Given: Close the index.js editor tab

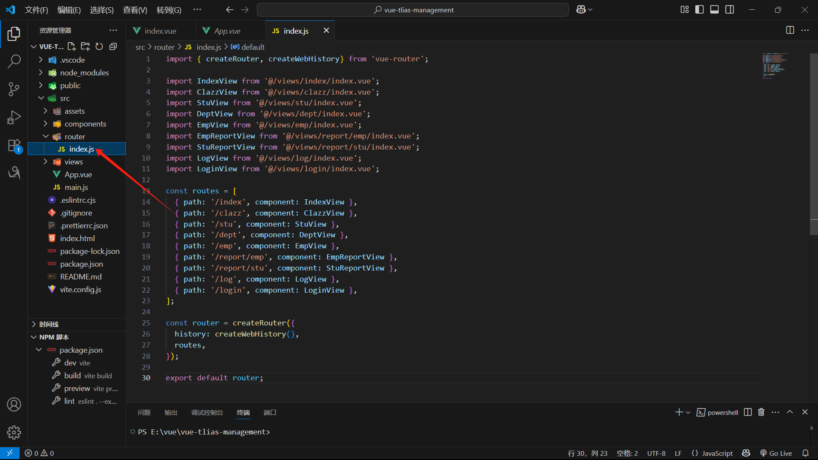Looking at the screenshot, I should pyautogui.click(x=326, y=30).
